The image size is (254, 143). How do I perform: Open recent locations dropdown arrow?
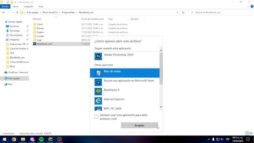point(13,12)
